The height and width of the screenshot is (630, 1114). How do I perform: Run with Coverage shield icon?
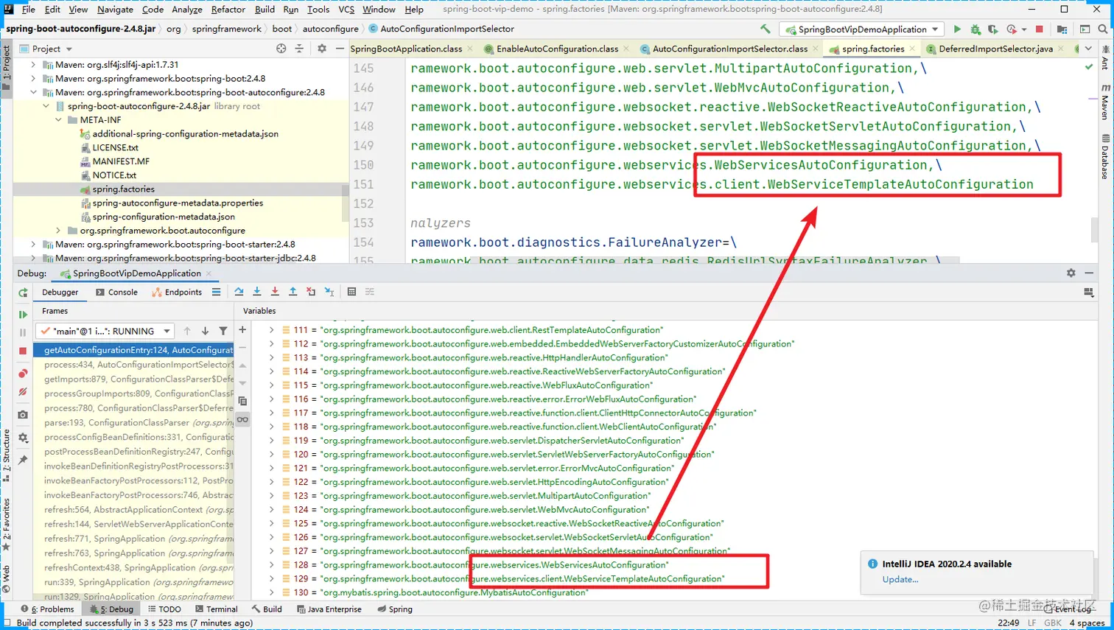(x=993, y=29)
